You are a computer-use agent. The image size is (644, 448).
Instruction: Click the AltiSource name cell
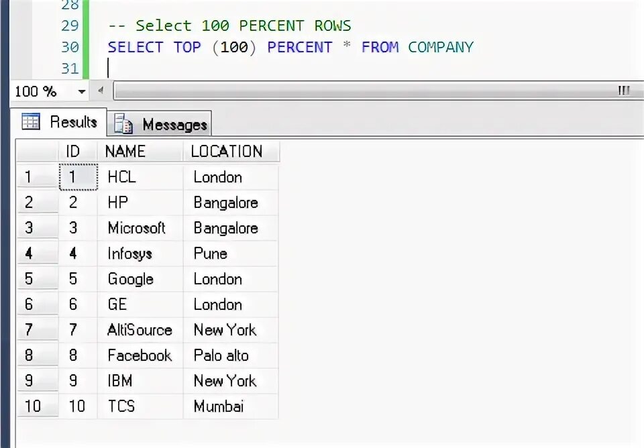click(x=140, y=330)
